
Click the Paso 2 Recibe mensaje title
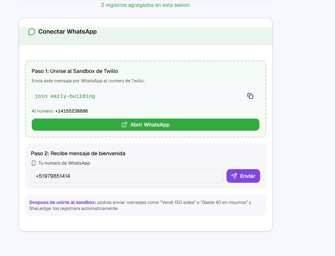pyautogui.click(x=78, y=153)
